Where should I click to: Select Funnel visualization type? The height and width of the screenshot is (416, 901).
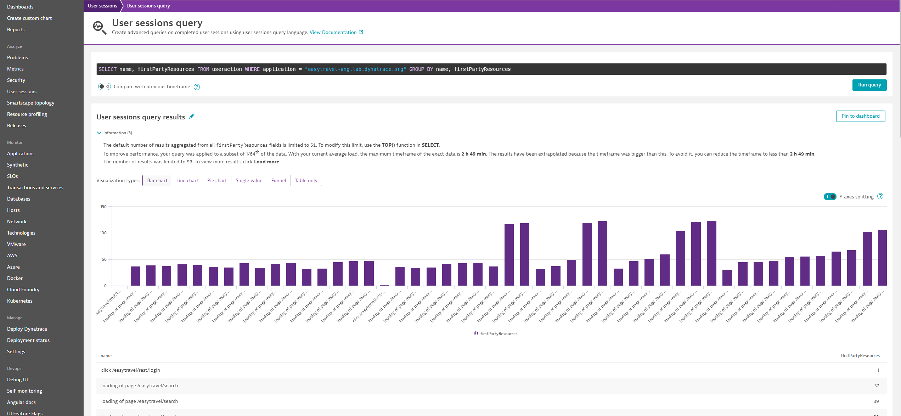coord(278,180)
